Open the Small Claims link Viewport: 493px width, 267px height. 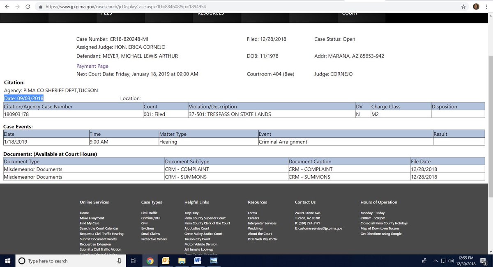pyautogui.click(x=150, y=234)
